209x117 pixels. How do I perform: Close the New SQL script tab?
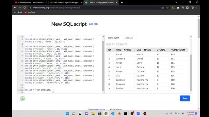(116, 2)
